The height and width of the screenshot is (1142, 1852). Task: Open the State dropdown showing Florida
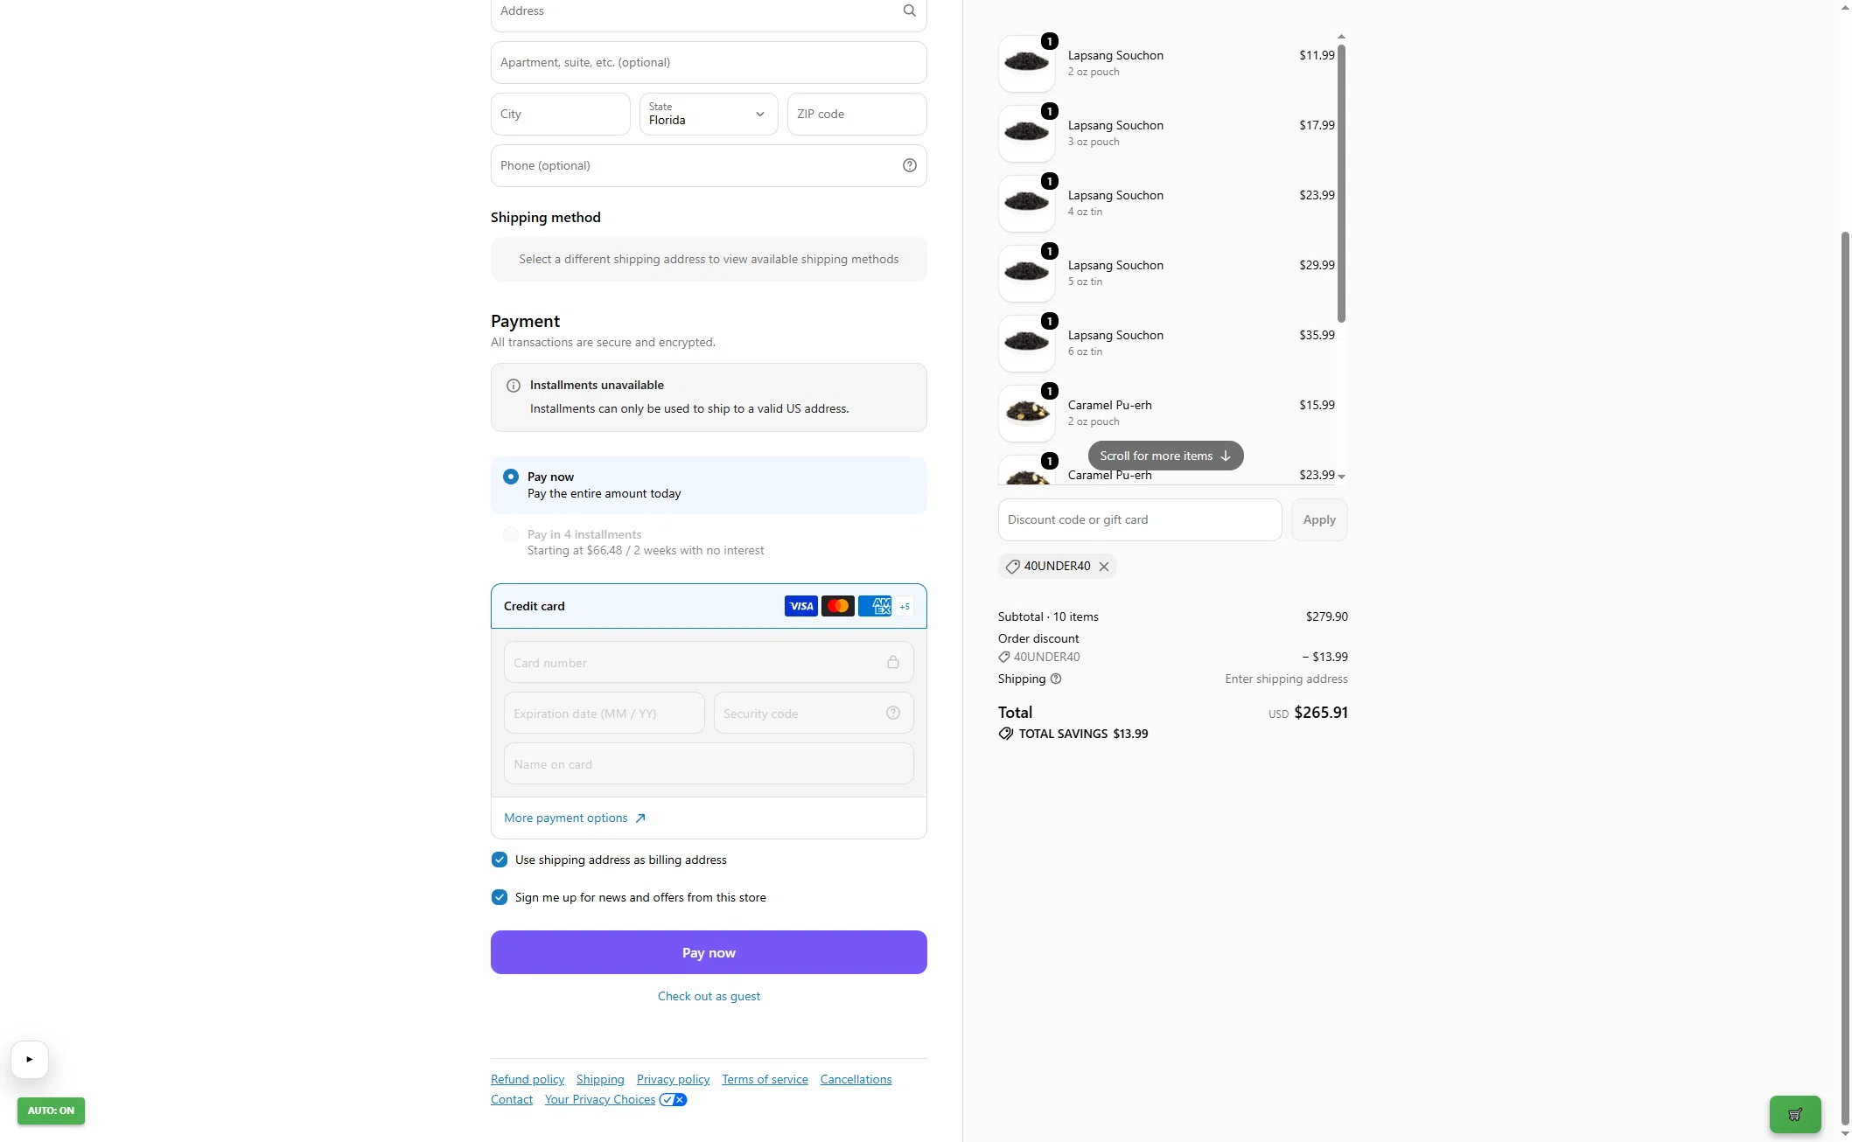[709, 114]
